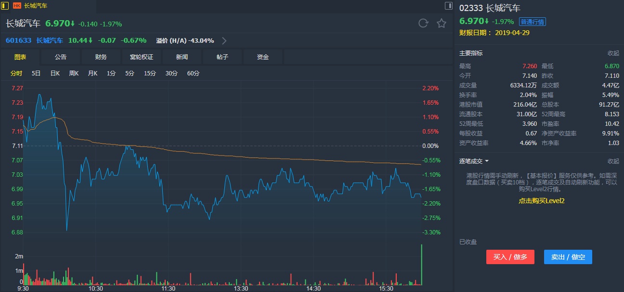Switch to the 公告 tab
Viewport: 624px width, 292px height.
tap(61, 57)
